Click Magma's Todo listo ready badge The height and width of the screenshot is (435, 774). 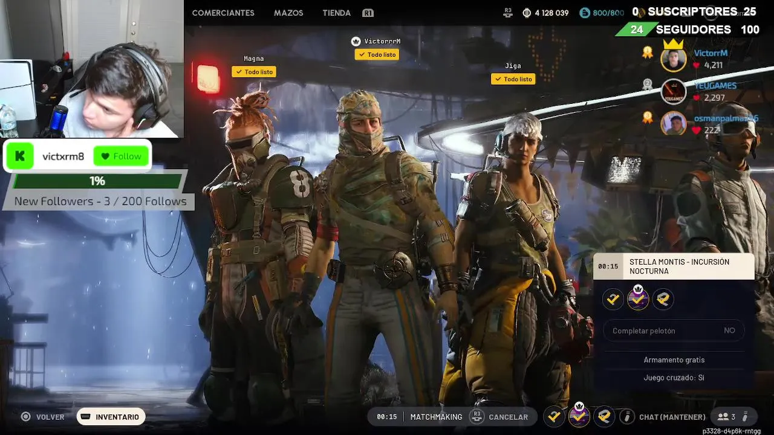coord(254,72)
